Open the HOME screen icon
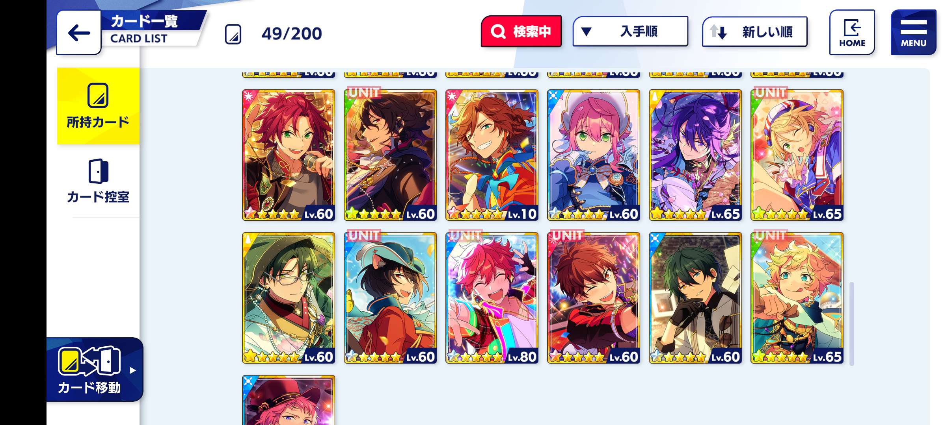 point(852,28)
